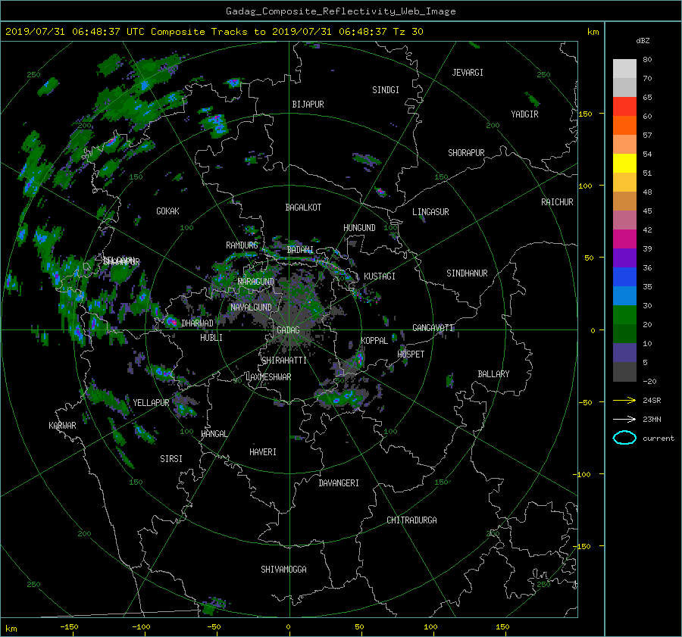Click the BAGALKOT label

303,208
